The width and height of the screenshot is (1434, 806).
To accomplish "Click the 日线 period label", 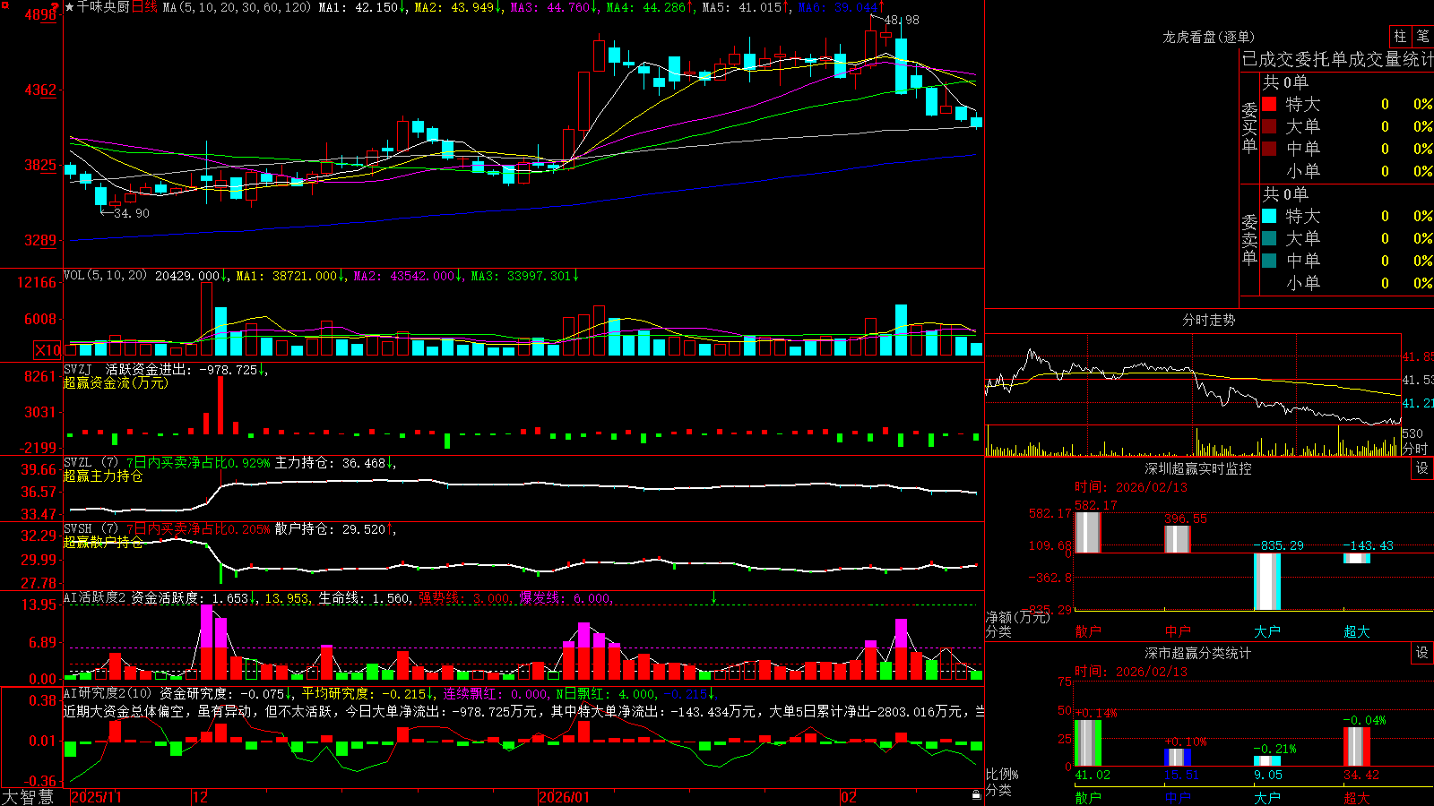I will pos(144,7).
